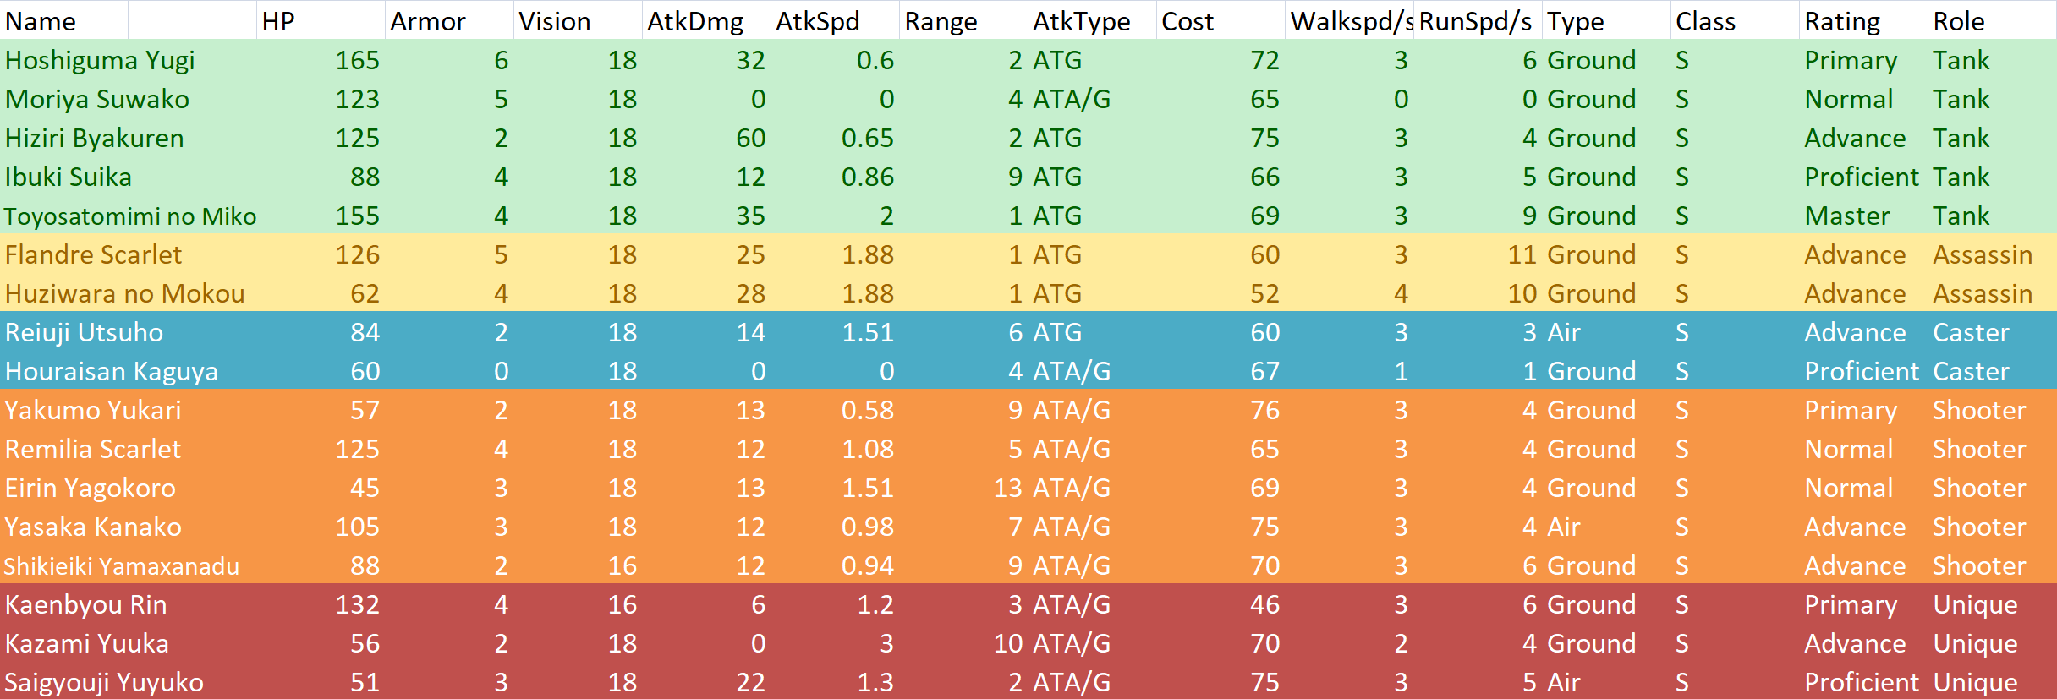Select Reiuji Utsuho in the Name column
The height and width of the screenshot is (699, 2057).
click(84, 332)
